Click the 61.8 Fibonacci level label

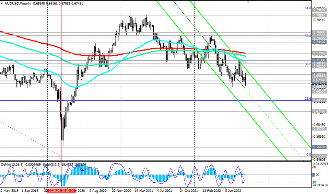pyautogui.click(x=308, y=8)
